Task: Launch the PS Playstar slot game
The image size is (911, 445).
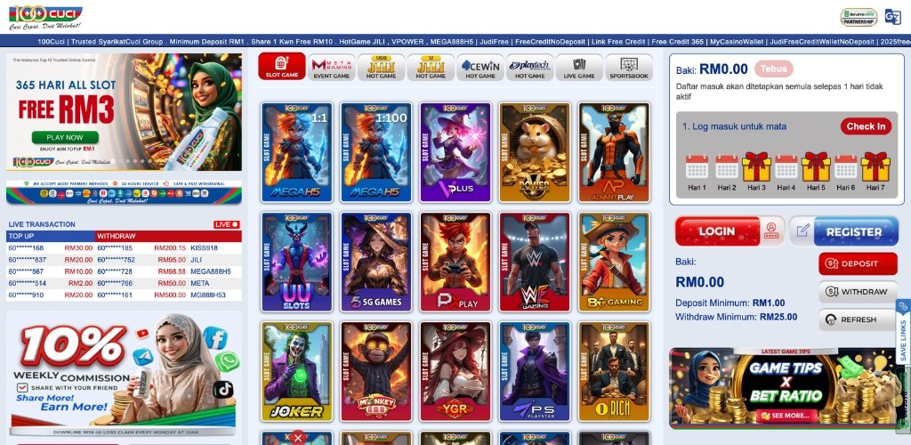Action: coord(535,371)
